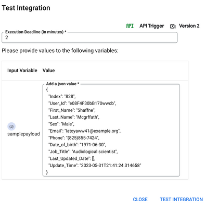Click the Job_Title line in the JSON
The image size is (206, 209).
pyautogui.click(x=83, y=152)
